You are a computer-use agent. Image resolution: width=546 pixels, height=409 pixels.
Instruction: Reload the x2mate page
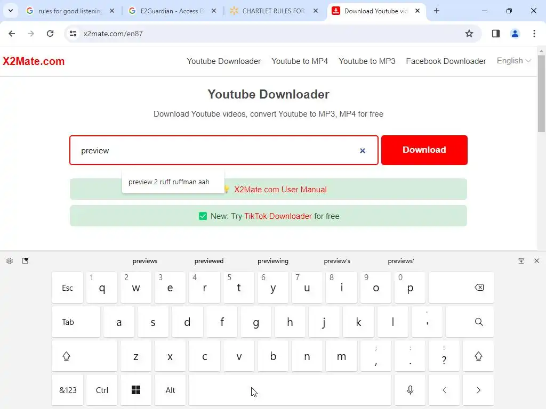tap(50, 34)
